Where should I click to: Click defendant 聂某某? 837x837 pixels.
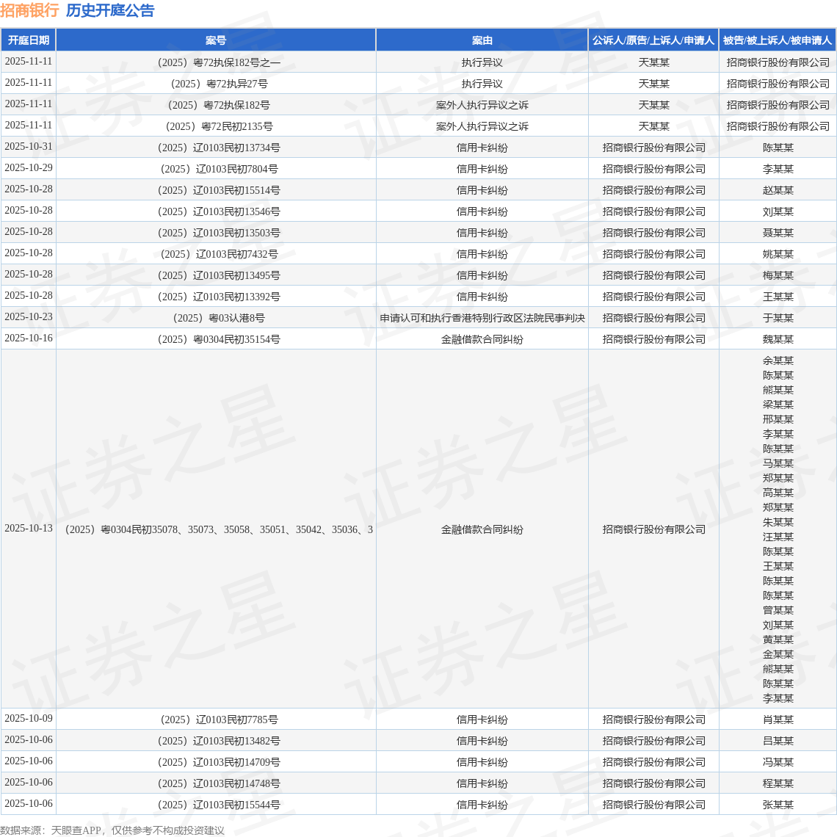click(x=778, y=233)
